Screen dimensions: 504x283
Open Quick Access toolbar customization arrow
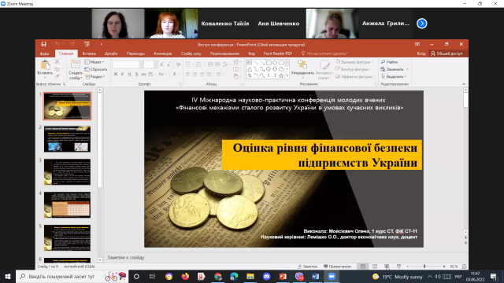pos(101,44)
